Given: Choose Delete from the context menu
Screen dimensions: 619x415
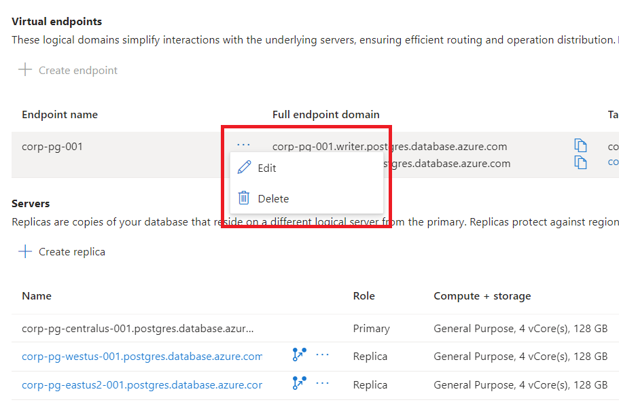Looking at the screenshot, I should point(272,199).
